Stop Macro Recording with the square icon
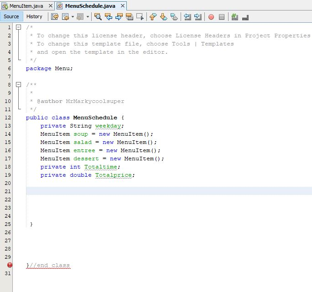312x292 pixels. (222, 17)
